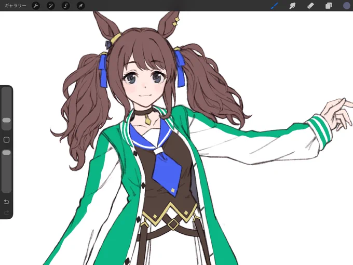The image size is (353, 265).
Task: Click the brush size slider handle
Action: click(x=6, y=121)
